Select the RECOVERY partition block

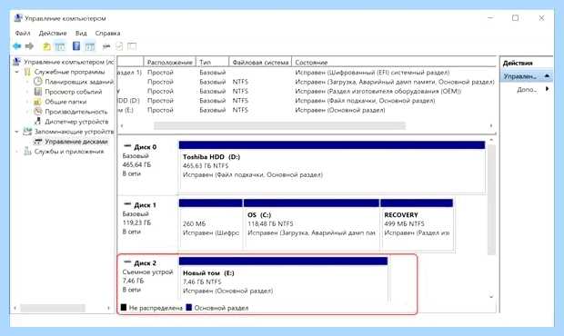coord(417,224)
